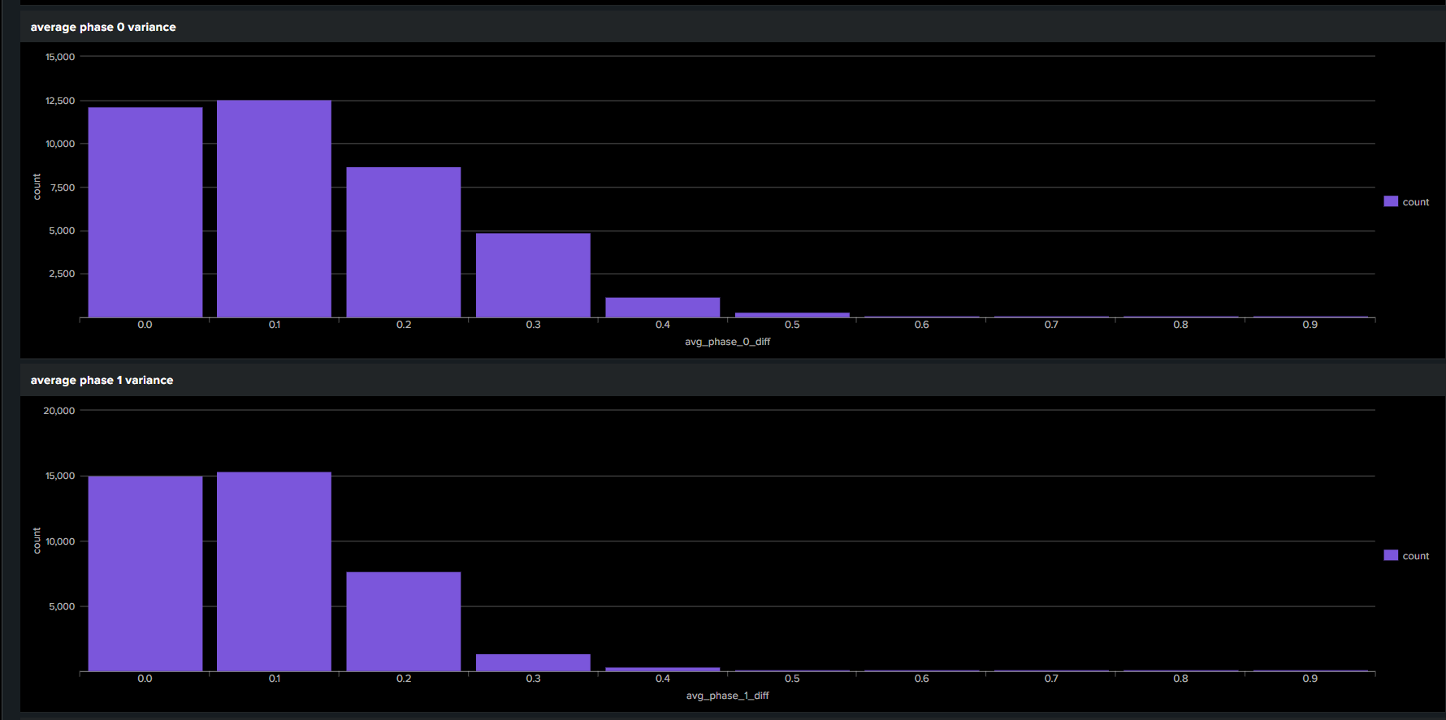Click the 'average phase 1 variance' panel title
1446x720 pixels.
click(102, 380)
